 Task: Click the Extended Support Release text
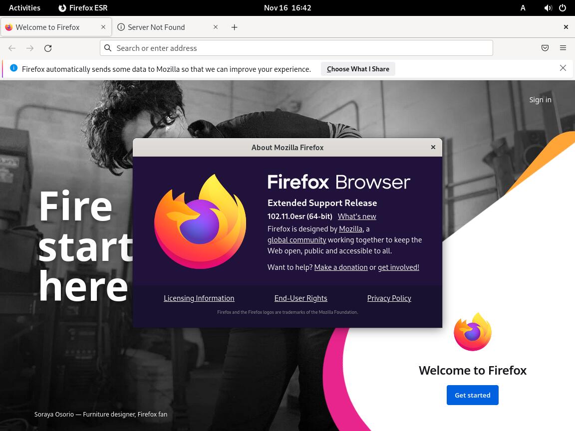[x=322, y=203]
